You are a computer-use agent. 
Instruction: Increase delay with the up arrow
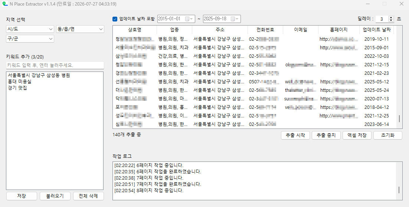[x=391, y=17]
